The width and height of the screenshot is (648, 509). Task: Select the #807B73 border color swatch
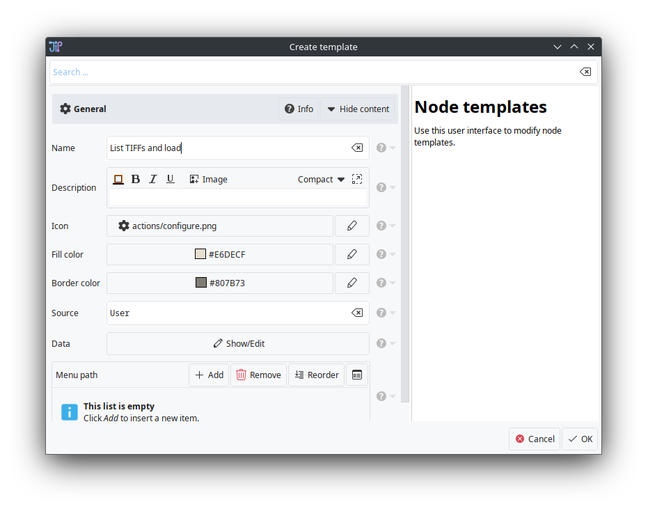click(x=201, y=283)
